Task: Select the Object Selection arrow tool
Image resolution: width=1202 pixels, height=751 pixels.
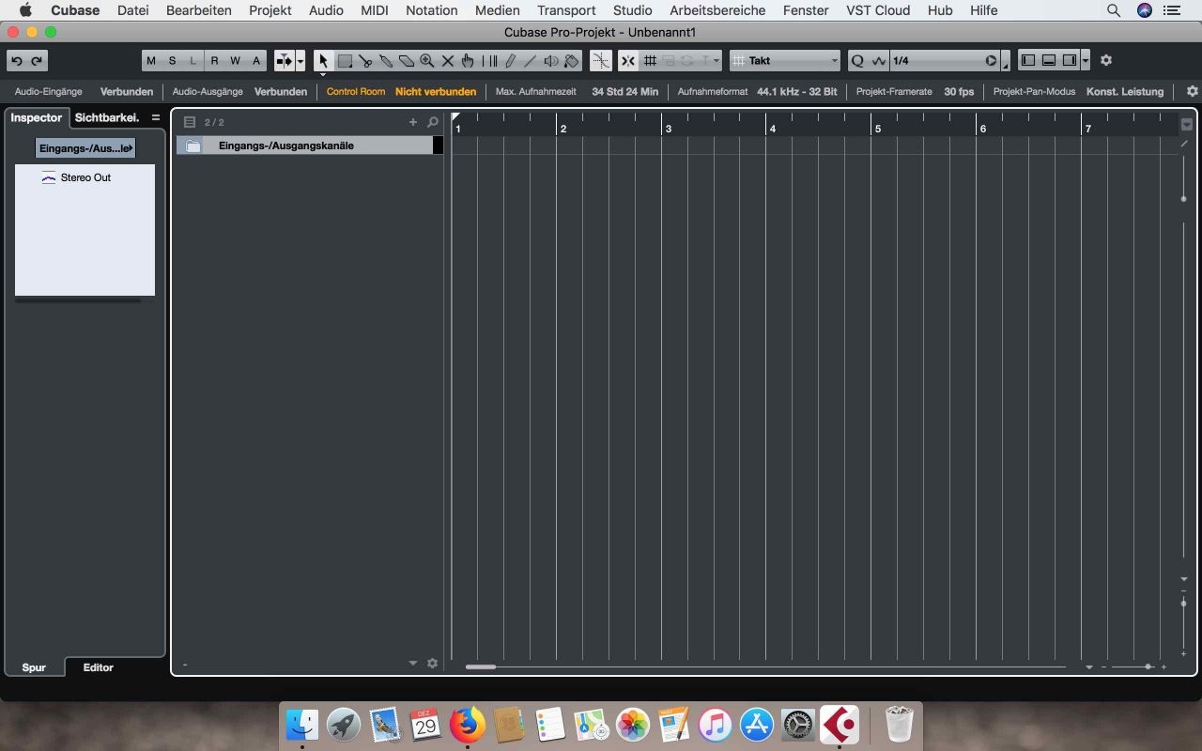Action: [x=323, y=61]
